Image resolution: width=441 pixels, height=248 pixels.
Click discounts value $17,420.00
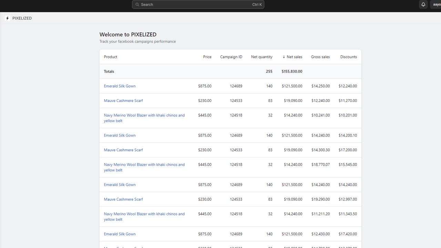[x=348, y=234]
